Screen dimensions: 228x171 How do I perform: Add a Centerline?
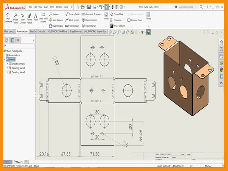point(116,20)
